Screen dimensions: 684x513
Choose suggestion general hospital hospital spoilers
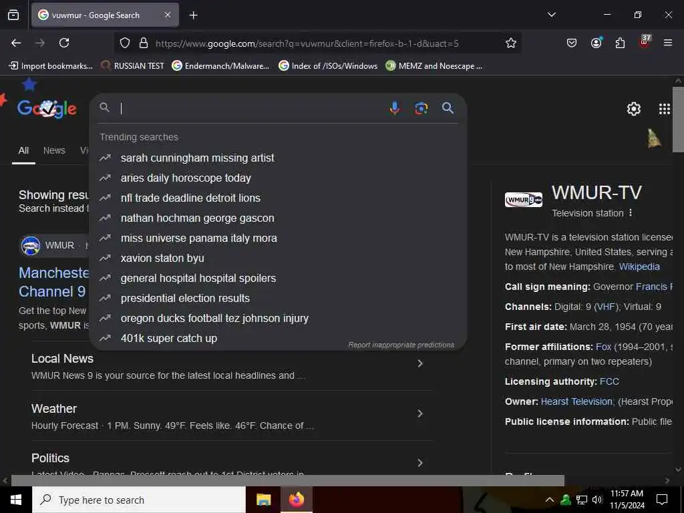coord(279,279)
